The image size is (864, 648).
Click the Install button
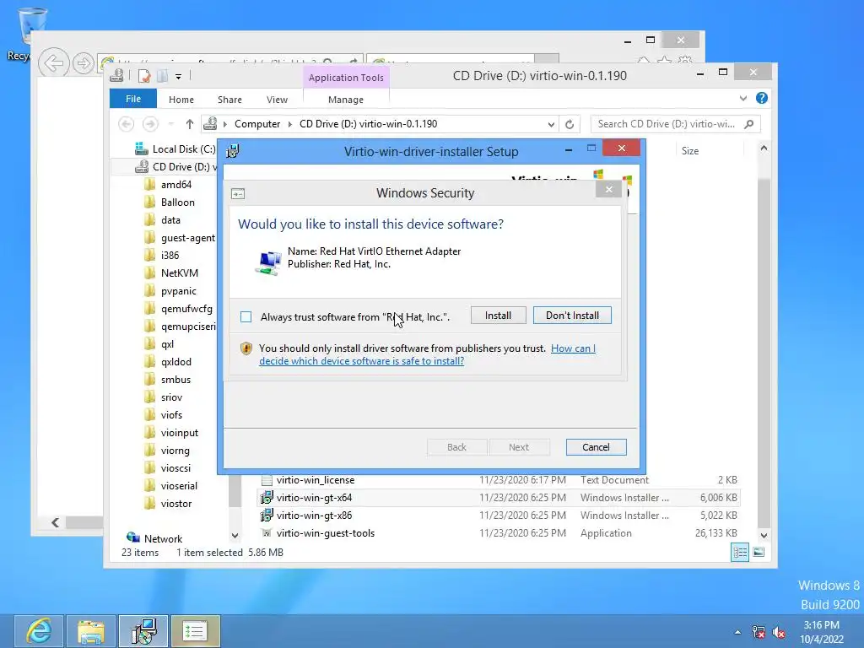[498, 316]
